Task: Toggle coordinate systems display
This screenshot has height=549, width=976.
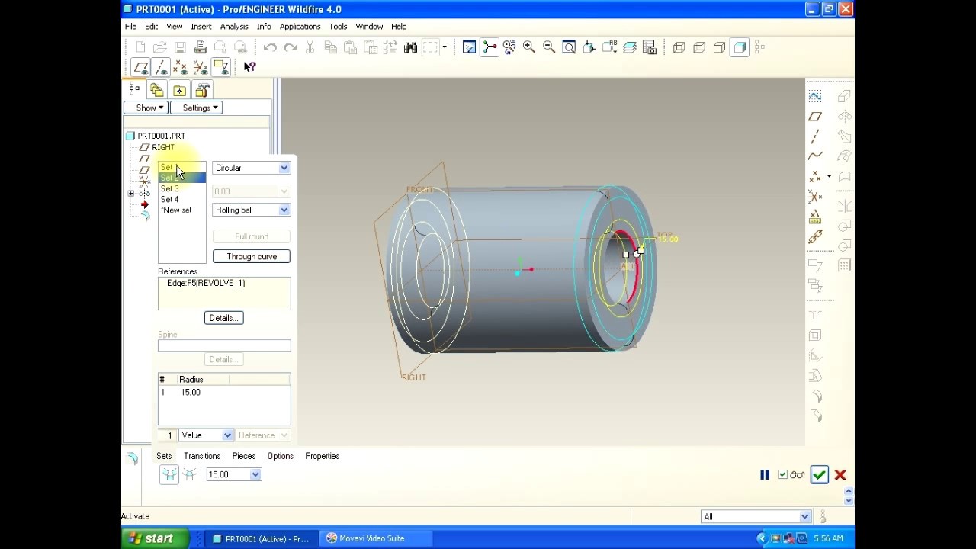Action: coord(201,67)
